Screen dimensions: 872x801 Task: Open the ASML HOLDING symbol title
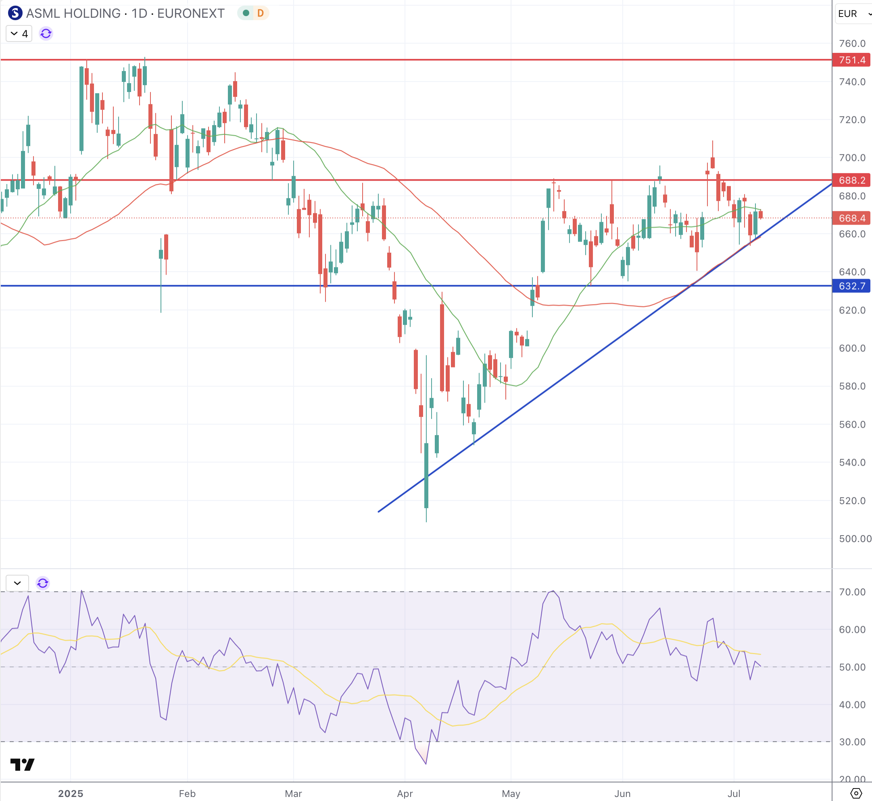pos(125,13)
